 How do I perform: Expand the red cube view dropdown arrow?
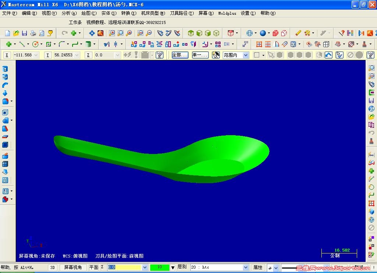(237, 33)
